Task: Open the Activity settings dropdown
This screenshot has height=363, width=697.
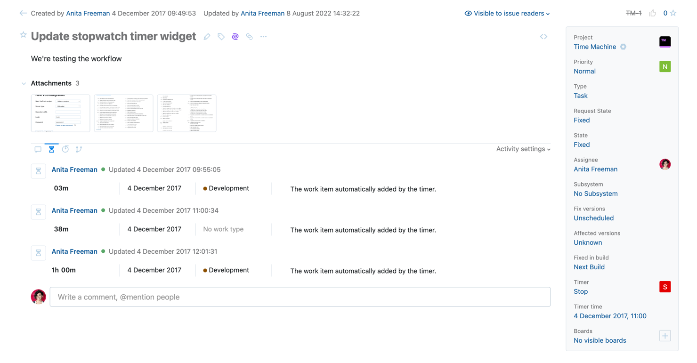Action: (523, 149)
